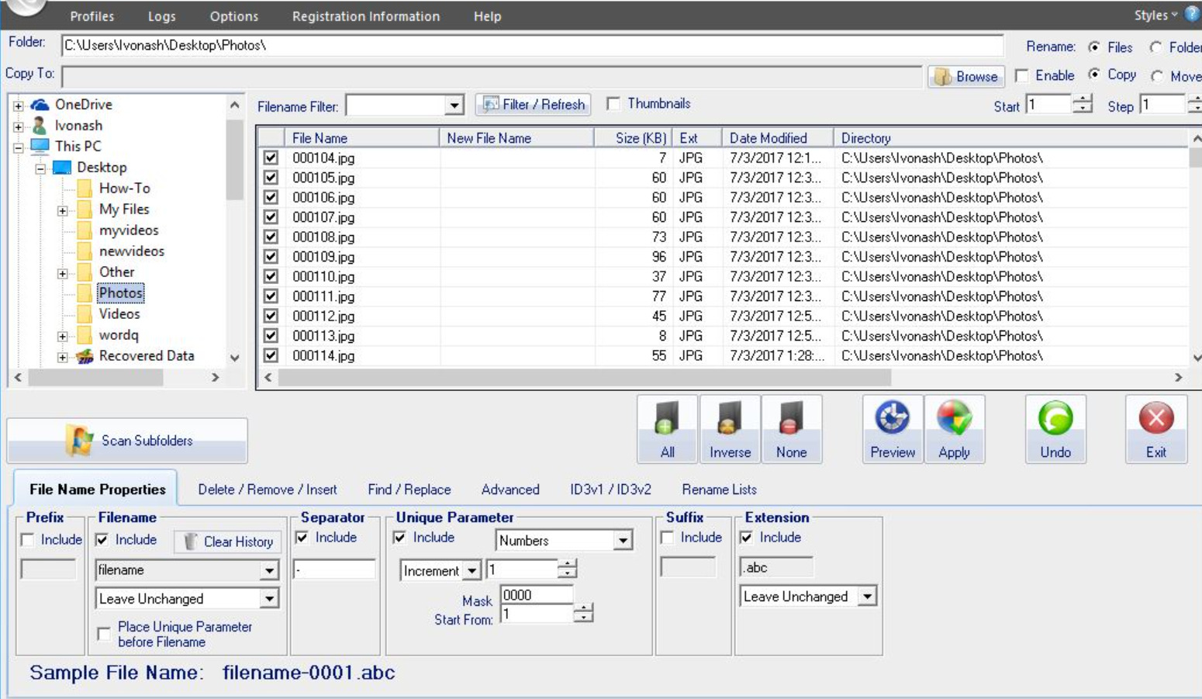Expand the Filename Filter dropdown

tap(454, 106)
